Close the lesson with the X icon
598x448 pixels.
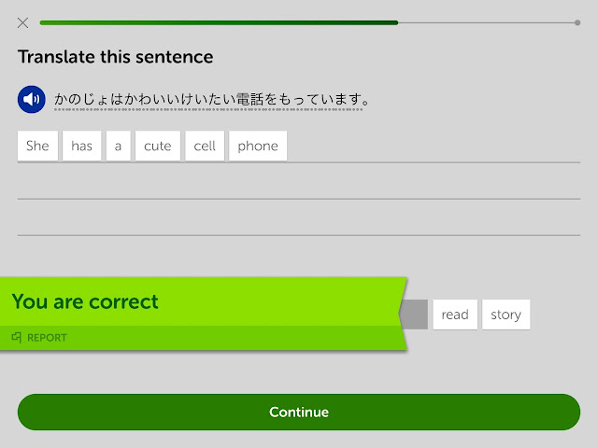pos(22,22)
